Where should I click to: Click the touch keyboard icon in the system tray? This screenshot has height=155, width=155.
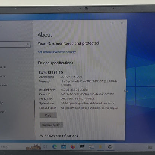click(150, 147)
